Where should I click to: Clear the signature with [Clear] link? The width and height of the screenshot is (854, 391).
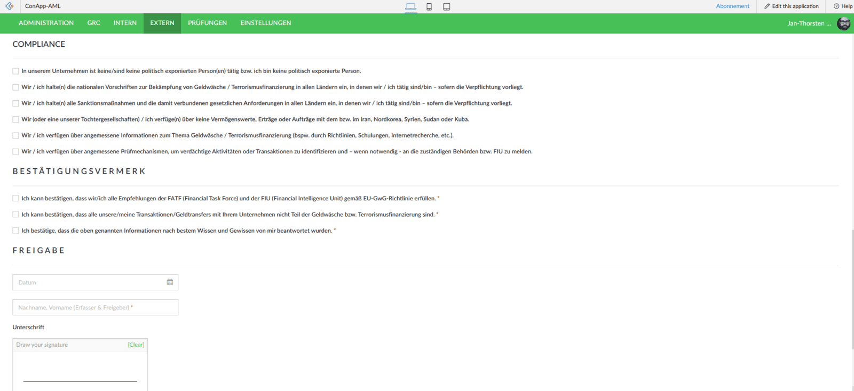click(136, 345)
